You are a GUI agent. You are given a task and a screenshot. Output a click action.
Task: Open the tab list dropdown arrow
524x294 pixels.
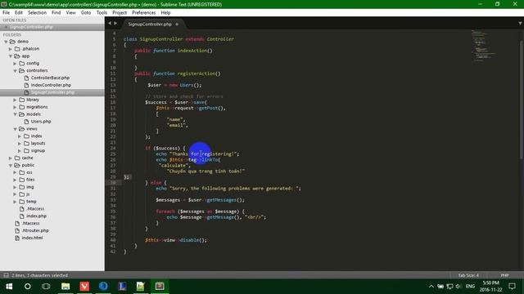click(520, 24)
